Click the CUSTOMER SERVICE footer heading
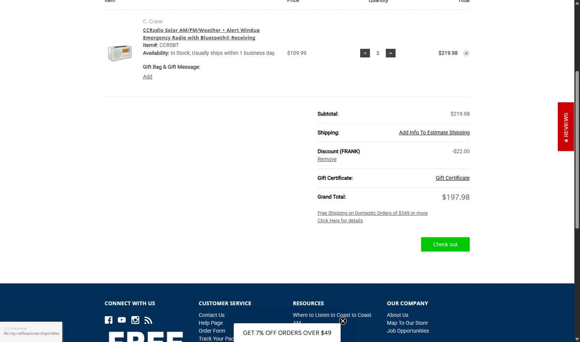The height and width of the screenshot is (342, 580). [x=225, y=303]
